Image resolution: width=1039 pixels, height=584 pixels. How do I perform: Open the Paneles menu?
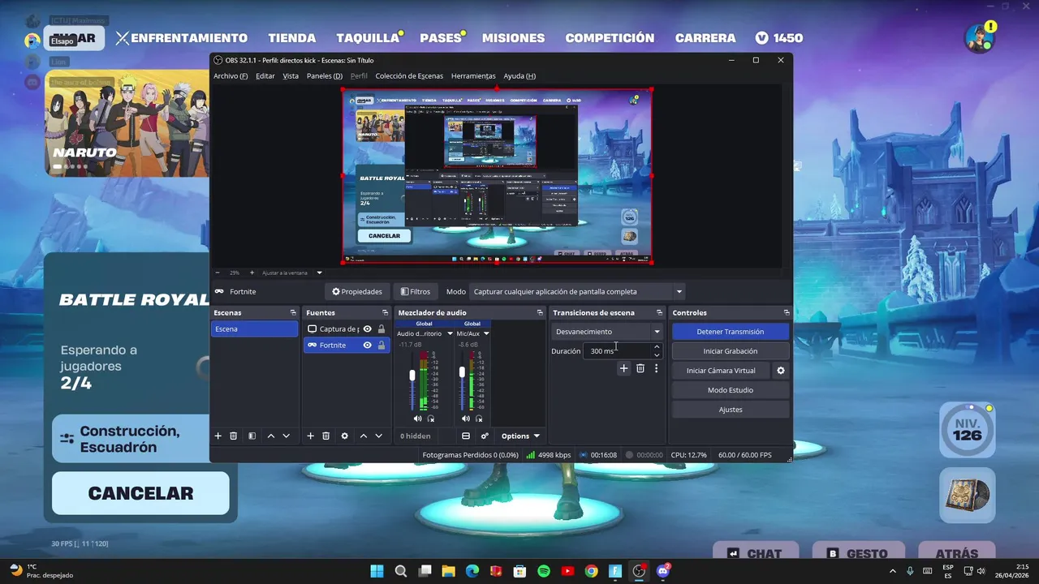[325, 76]
